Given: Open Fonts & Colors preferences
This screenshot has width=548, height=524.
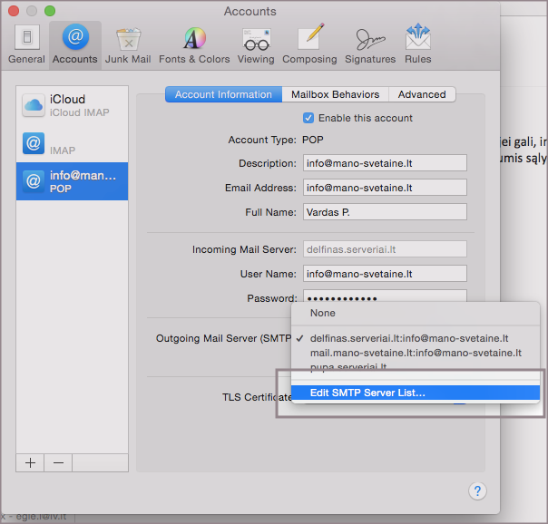Looking at the screenshot, I should [194, 44].
